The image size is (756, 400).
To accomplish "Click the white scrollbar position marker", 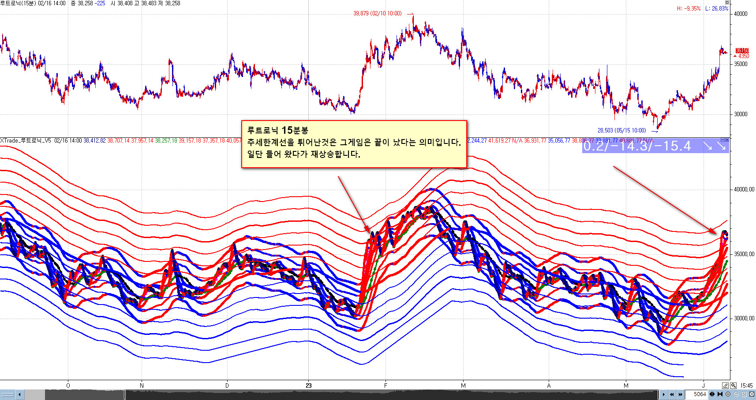I will pyautogui.click(x=125, y=395).
